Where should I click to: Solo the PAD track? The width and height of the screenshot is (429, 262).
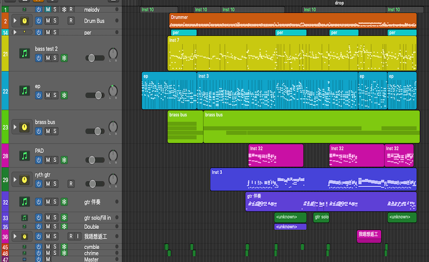point(56,160)
